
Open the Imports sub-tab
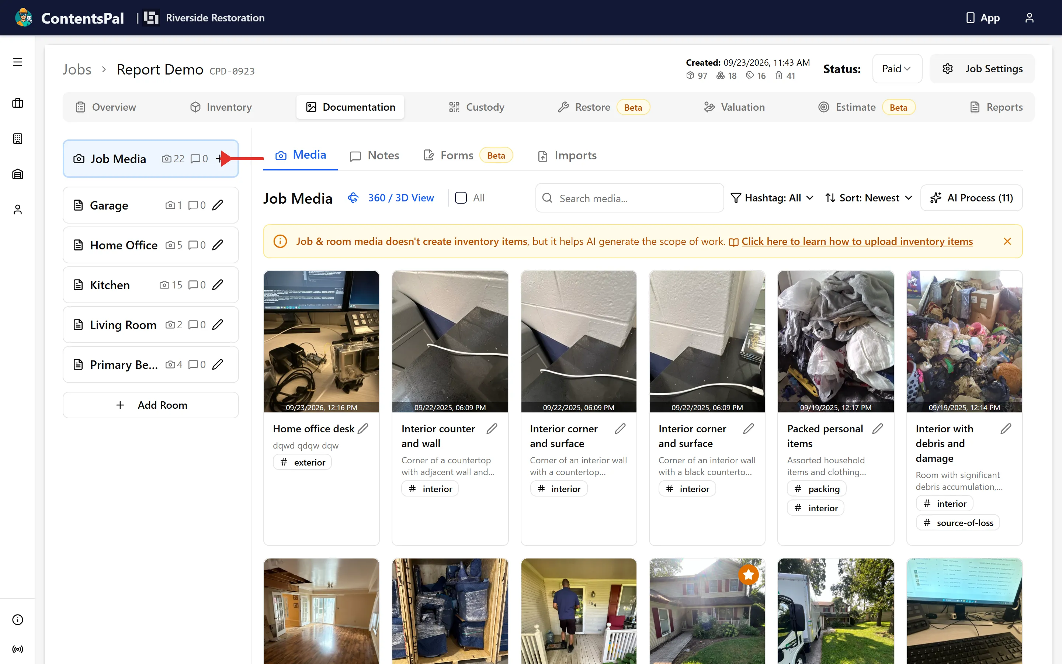click(567, 155)
